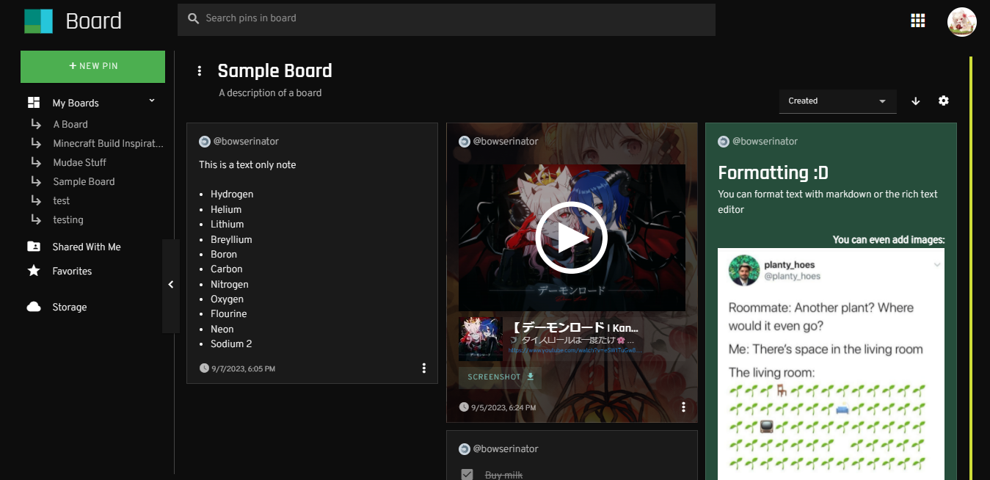Open the YouTube video URL link
The image size is (990, 480).
coord(575,351)
